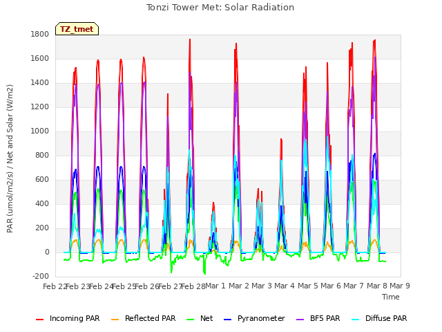Click the Mar 1 x-axis date label

215,286
